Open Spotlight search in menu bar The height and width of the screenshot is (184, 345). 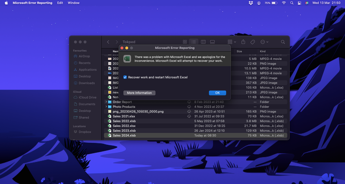tap(292, 3)
